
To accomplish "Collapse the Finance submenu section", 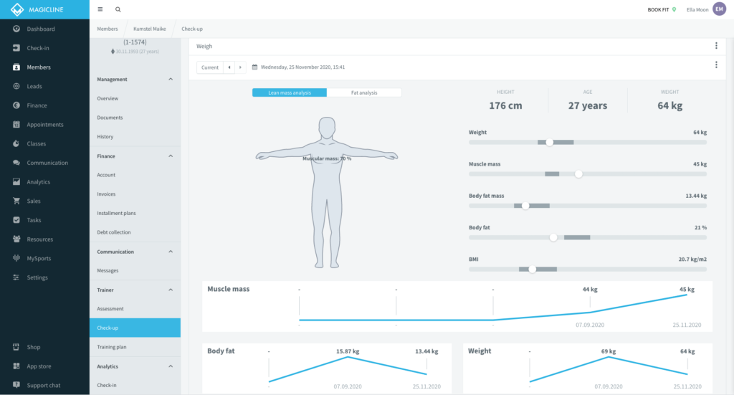I will click(x=171, y=156).
